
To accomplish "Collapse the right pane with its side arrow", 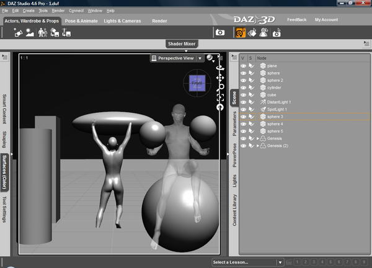I will click(228, 154).
